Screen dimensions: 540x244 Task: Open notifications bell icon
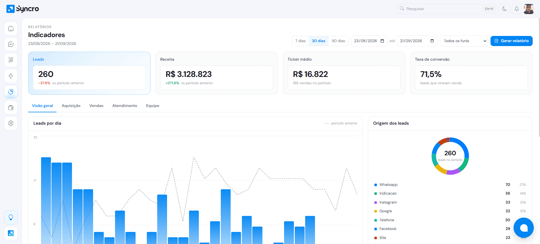(x=517, y=9)
